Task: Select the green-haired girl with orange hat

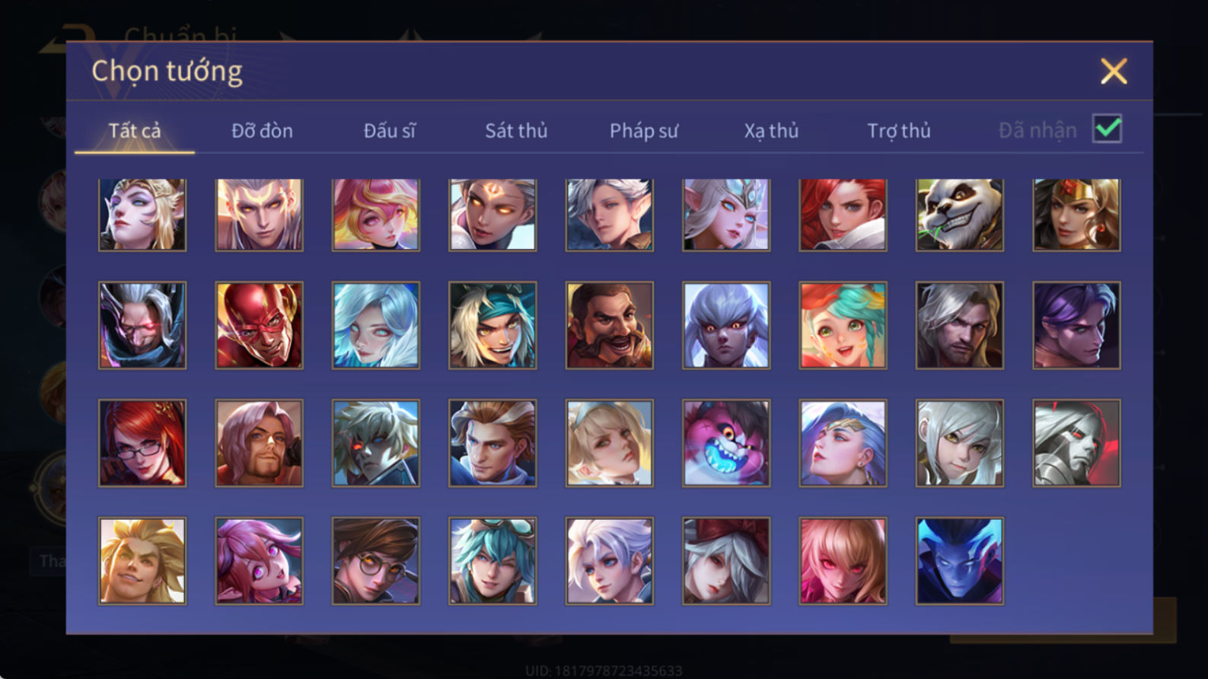Action: [x=843, y=326]
